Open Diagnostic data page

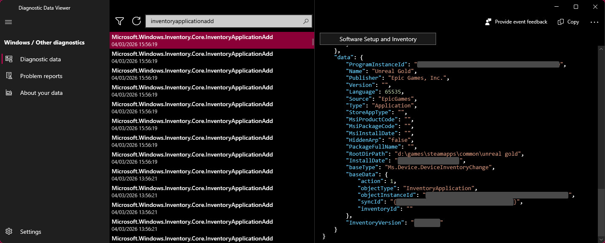[x=40, y=59]
